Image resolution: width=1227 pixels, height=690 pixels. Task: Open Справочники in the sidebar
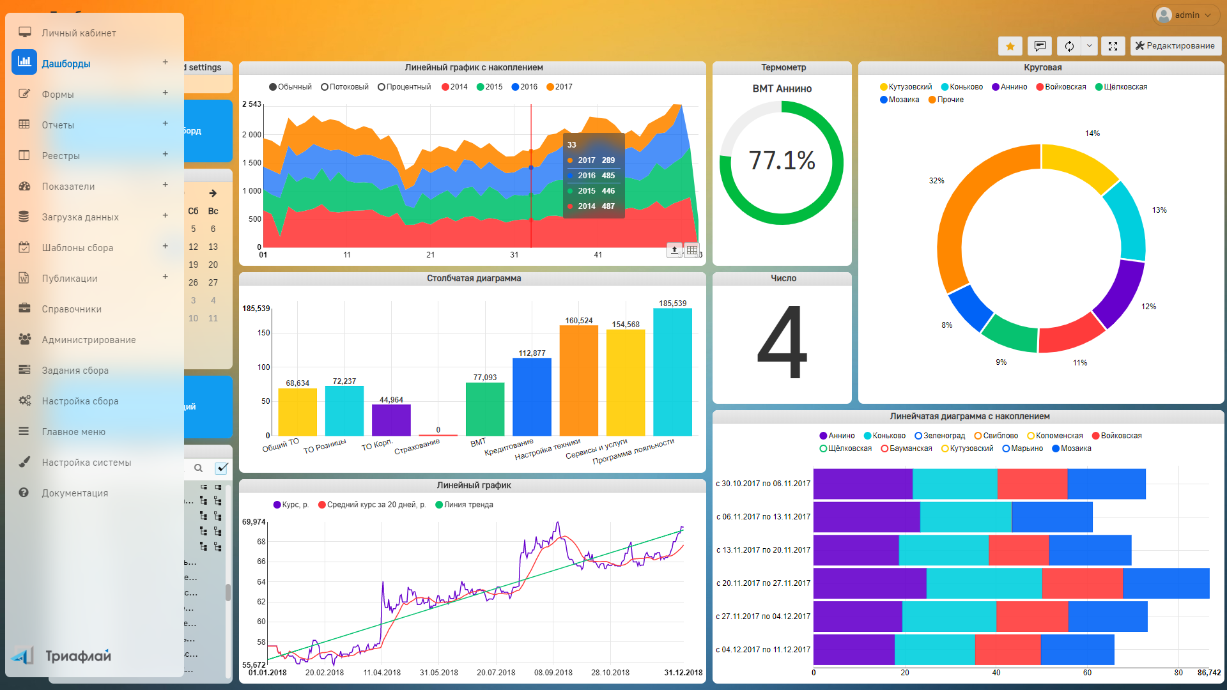tap(72, 309)
